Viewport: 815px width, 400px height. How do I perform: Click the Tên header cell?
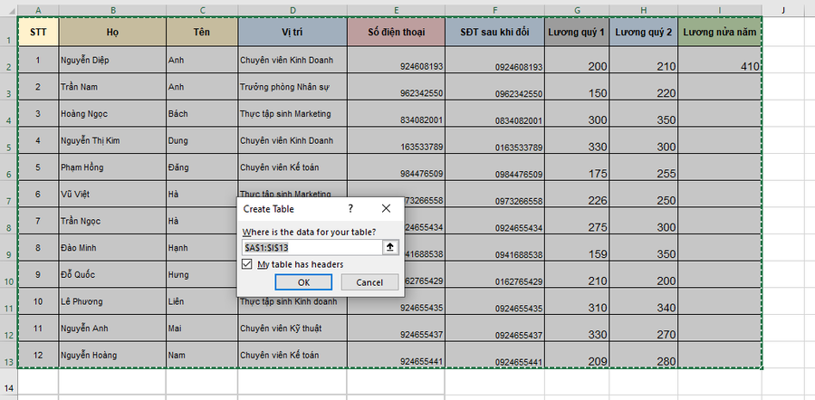tap(202, 33)
